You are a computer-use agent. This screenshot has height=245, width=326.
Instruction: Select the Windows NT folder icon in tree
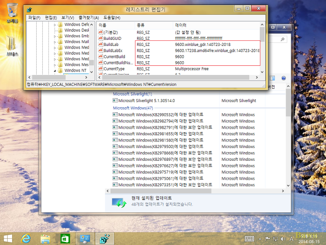click(x=60, y=70)
